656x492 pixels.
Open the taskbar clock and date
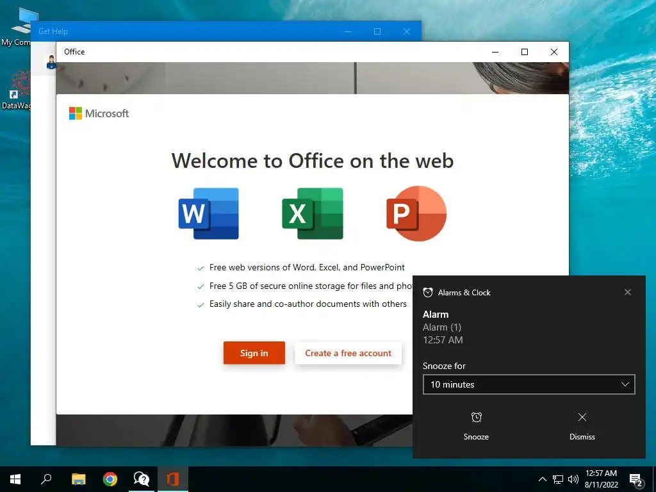click(601, 479)
